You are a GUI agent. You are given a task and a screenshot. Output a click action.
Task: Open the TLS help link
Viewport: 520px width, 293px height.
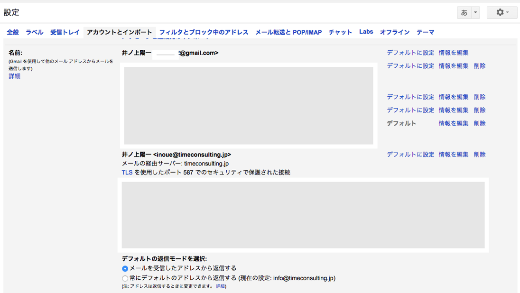click(127, 173)
